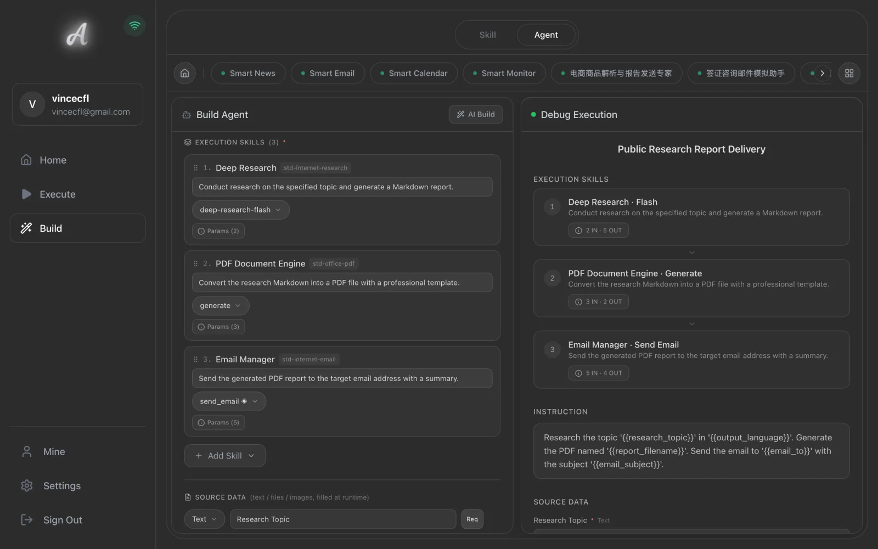Click the drag handle for PDF Document Engine
The width and height of the screenshot is (878, 549).
point(195,264)
